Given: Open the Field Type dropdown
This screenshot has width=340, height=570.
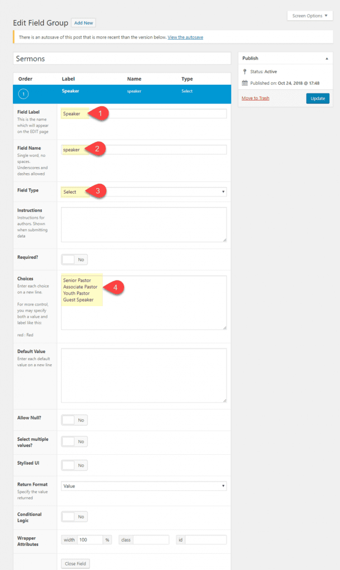Looking at the screenshot, I should click(143, 191).
